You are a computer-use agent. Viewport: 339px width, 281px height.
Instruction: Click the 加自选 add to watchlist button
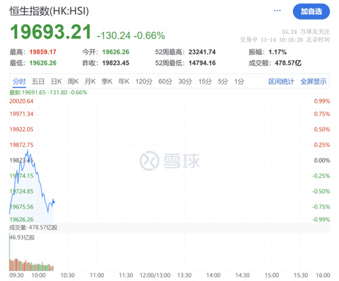click(x=311, y=12)
